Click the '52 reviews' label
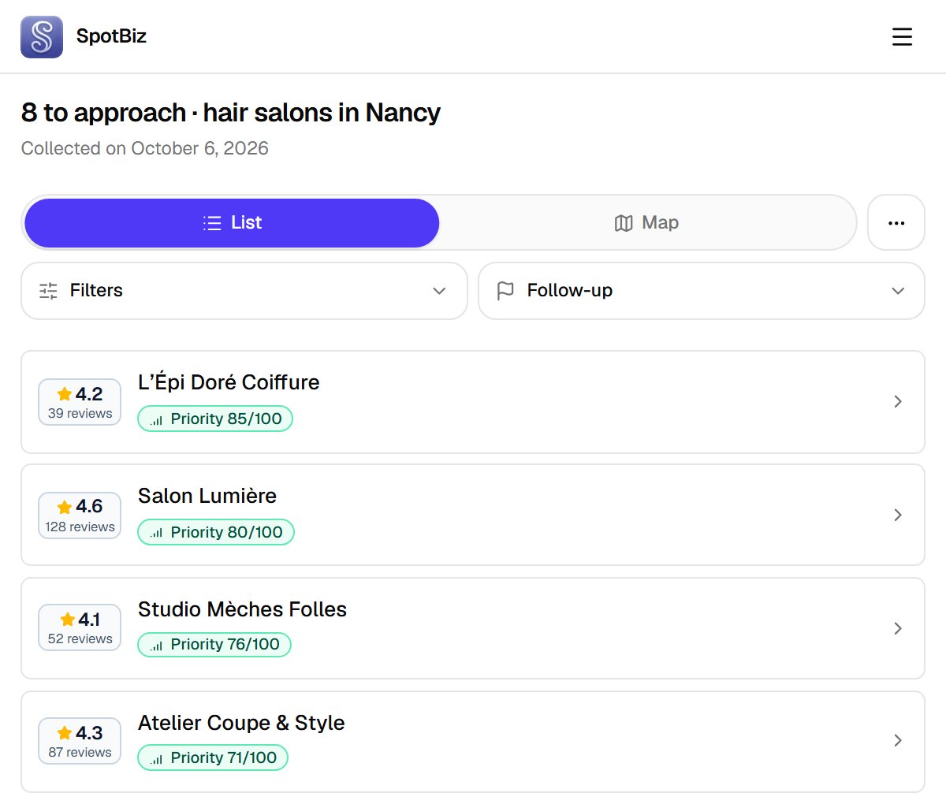The image size is (946, 804). click(x=80, y=639)
